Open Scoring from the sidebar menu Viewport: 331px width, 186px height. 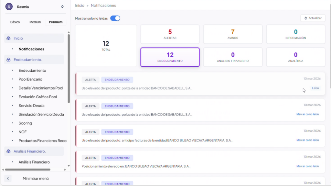tap(25, 123)
